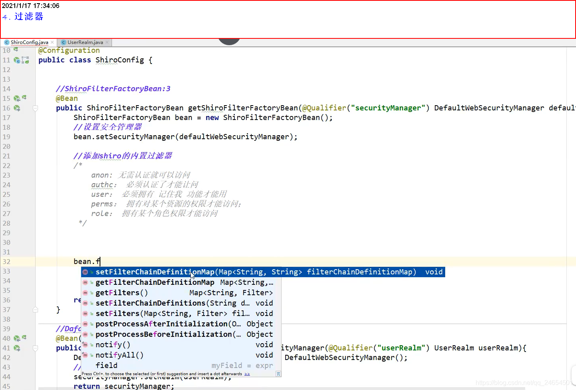Click the 'anon:' comment line
The image size is (576, 390).
pyautogui.click(x=140, y=175)
